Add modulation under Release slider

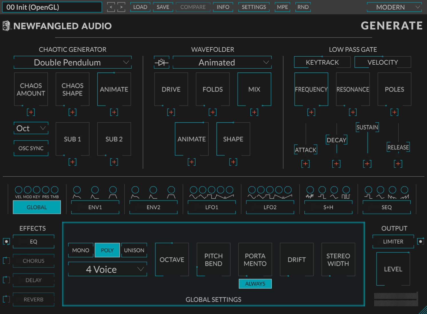[x=398, y=164]
